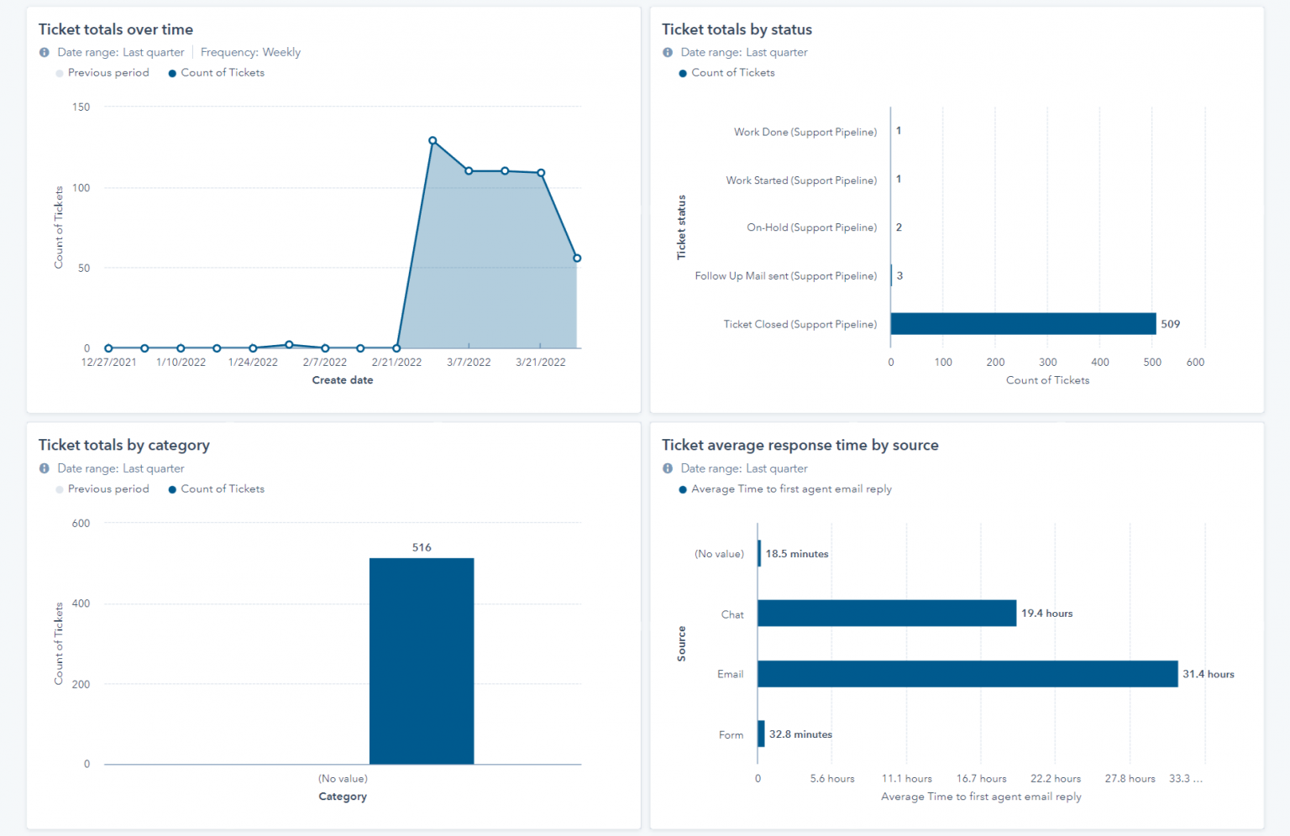Viewport: 1290px width, 836px height.
Task: Click the info icon on Ticket totals by category
Action: (44, 468)
